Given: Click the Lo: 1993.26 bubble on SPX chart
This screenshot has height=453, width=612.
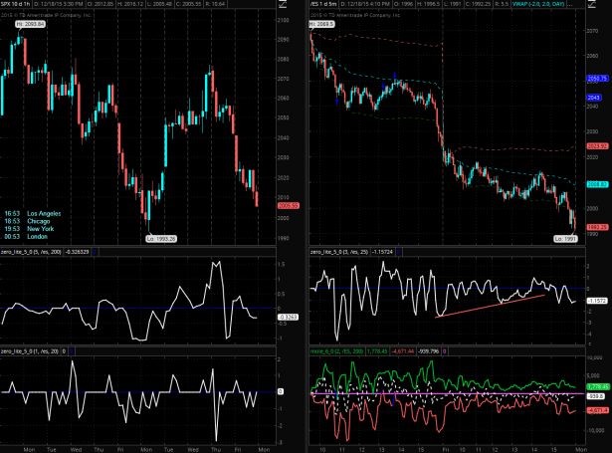Looking at the screenshot, I should tap(159, 238).
